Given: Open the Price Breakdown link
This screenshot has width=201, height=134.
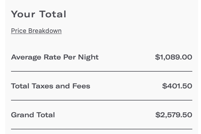Looking at the screenshot, I should pos(36,31).
